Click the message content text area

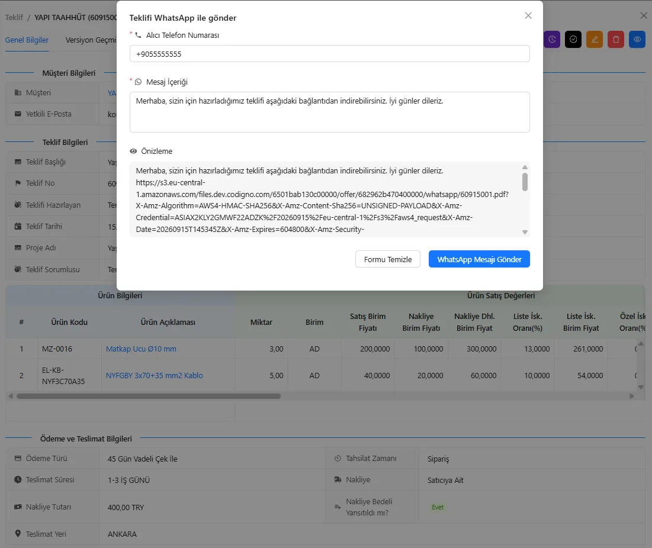[329, 112]
